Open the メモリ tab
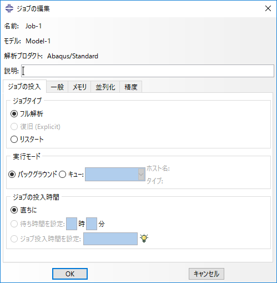 79,87
